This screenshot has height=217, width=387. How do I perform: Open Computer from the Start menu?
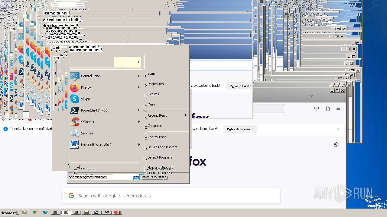pos(154,126)
